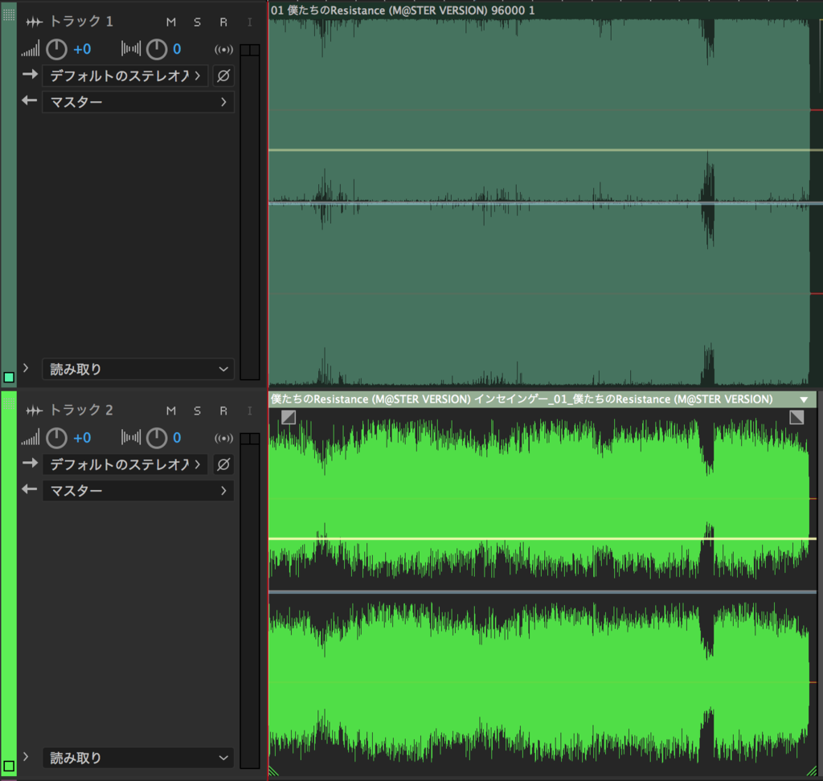Click the Track 1 stereo pan icon
This screenshot has height=781, width=823.
point(131,49)
